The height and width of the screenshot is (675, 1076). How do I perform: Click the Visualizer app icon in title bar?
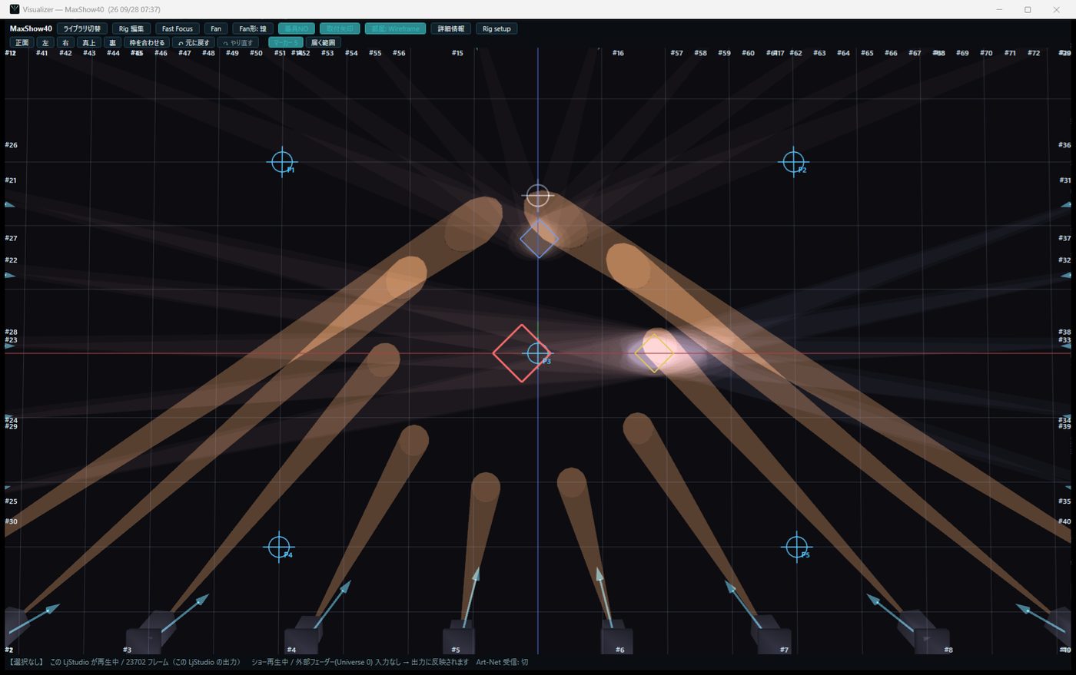[14, 9]
